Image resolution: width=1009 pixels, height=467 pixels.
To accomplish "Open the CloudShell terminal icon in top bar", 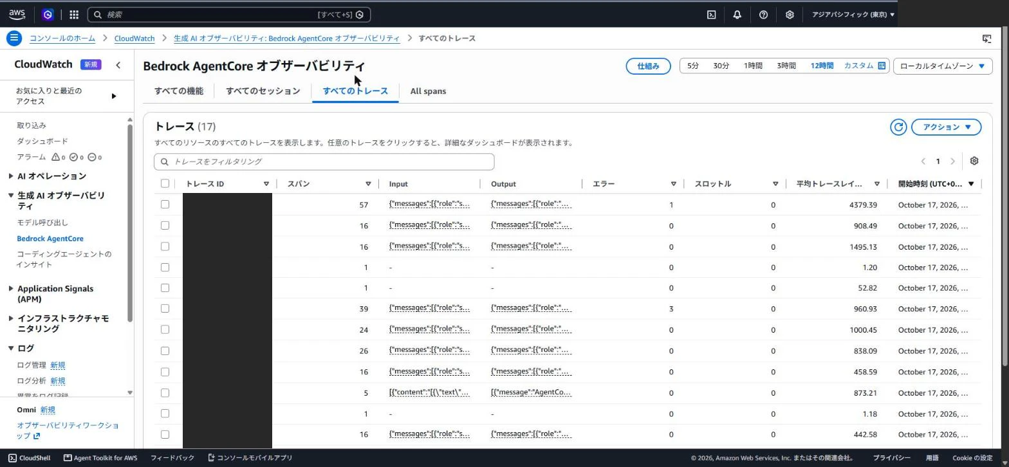I will click(x=711, y=14).
